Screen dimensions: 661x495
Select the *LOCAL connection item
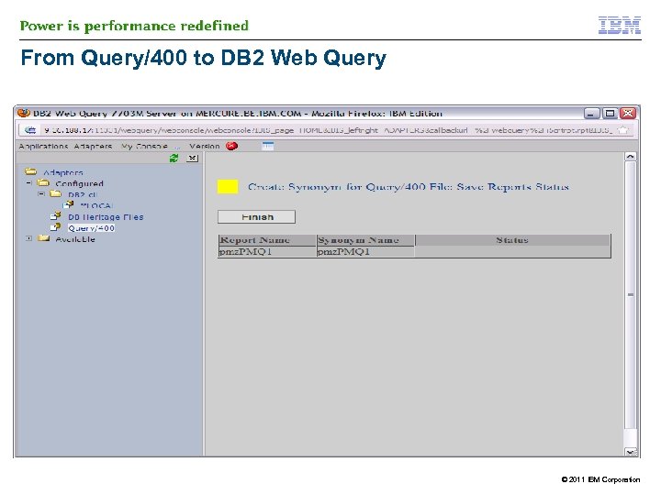pyautogui.click(x=96, y=206)
